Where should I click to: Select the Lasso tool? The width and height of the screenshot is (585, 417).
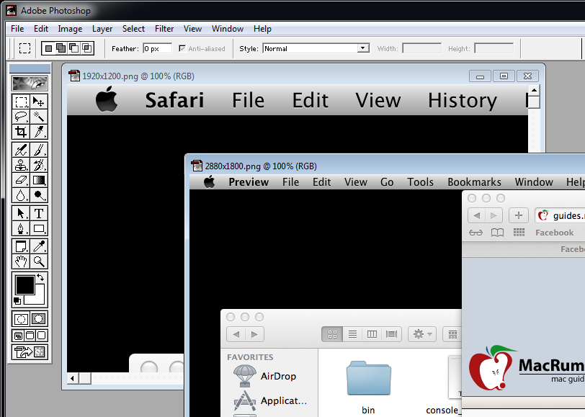21,117
